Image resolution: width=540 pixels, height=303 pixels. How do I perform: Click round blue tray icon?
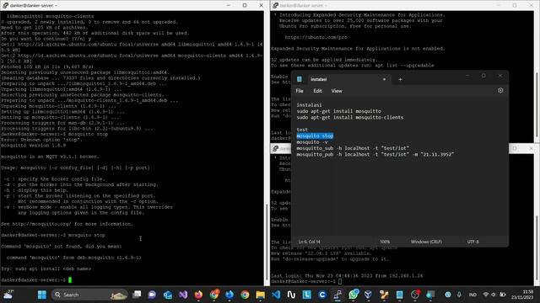coord(448,295)
